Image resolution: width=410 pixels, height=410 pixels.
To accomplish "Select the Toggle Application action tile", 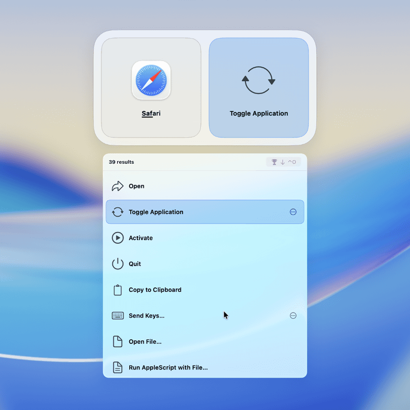I will click(259, 88).
